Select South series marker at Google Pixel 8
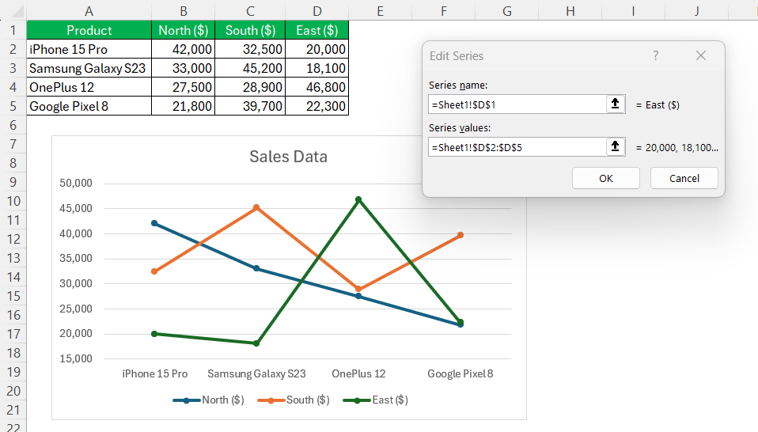758x432 pixels. coord(460,235)
